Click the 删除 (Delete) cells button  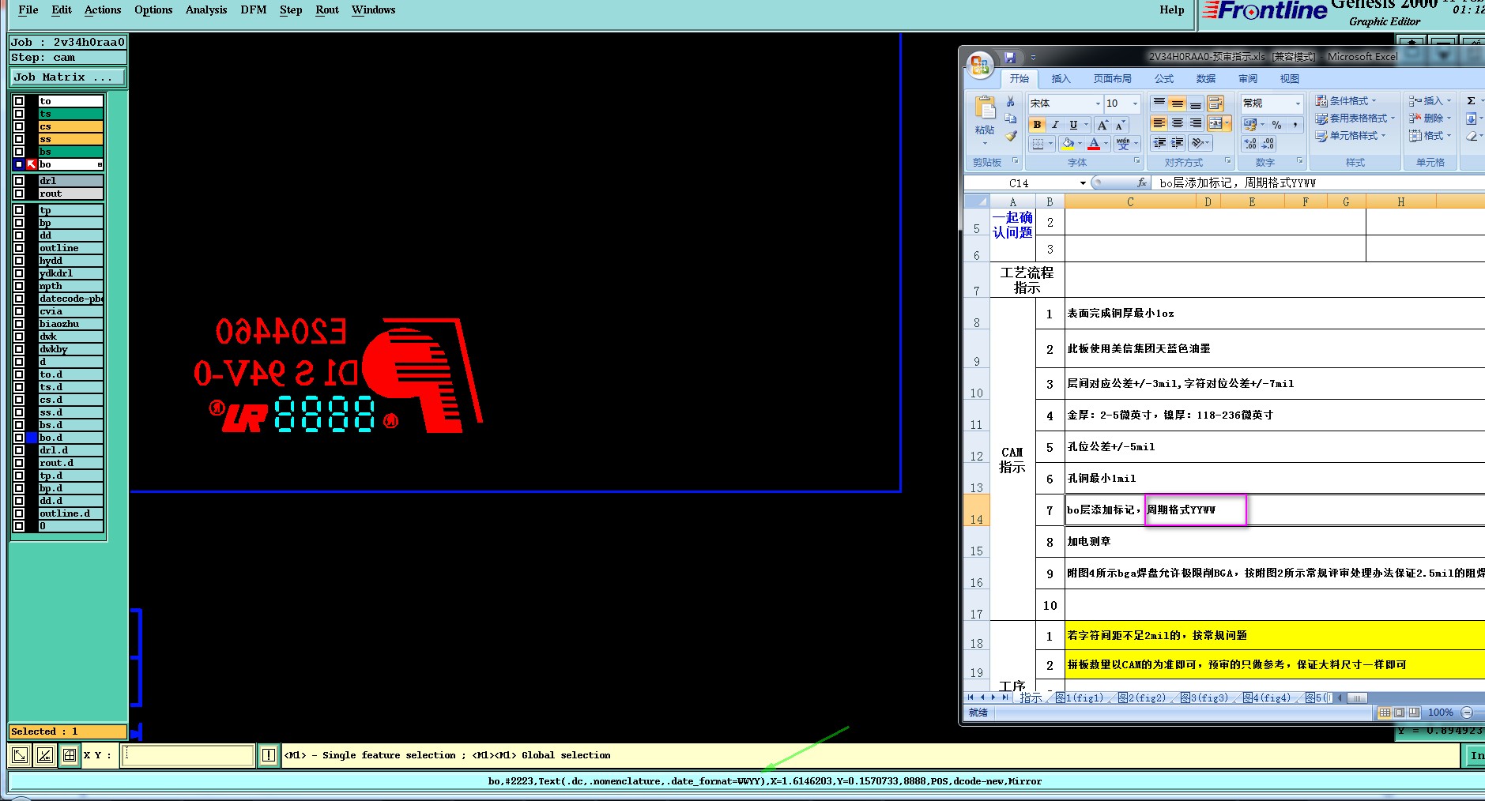click(1430, 118)
